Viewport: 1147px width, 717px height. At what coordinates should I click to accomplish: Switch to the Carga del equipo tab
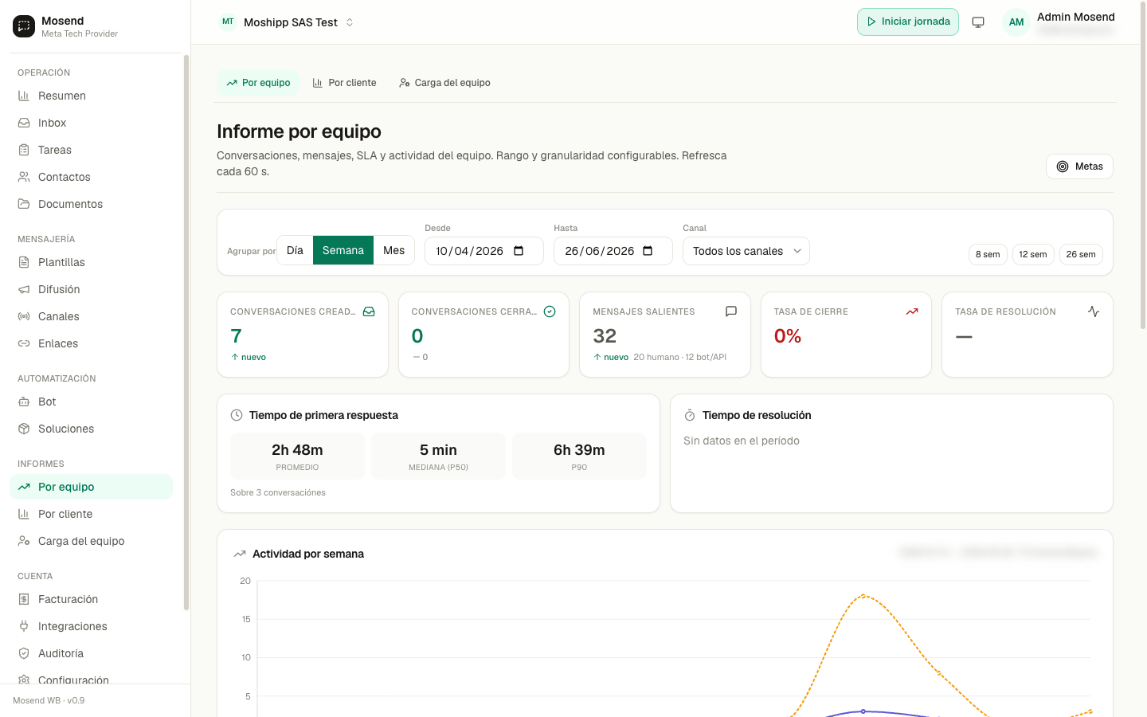[x=444, y=83]
